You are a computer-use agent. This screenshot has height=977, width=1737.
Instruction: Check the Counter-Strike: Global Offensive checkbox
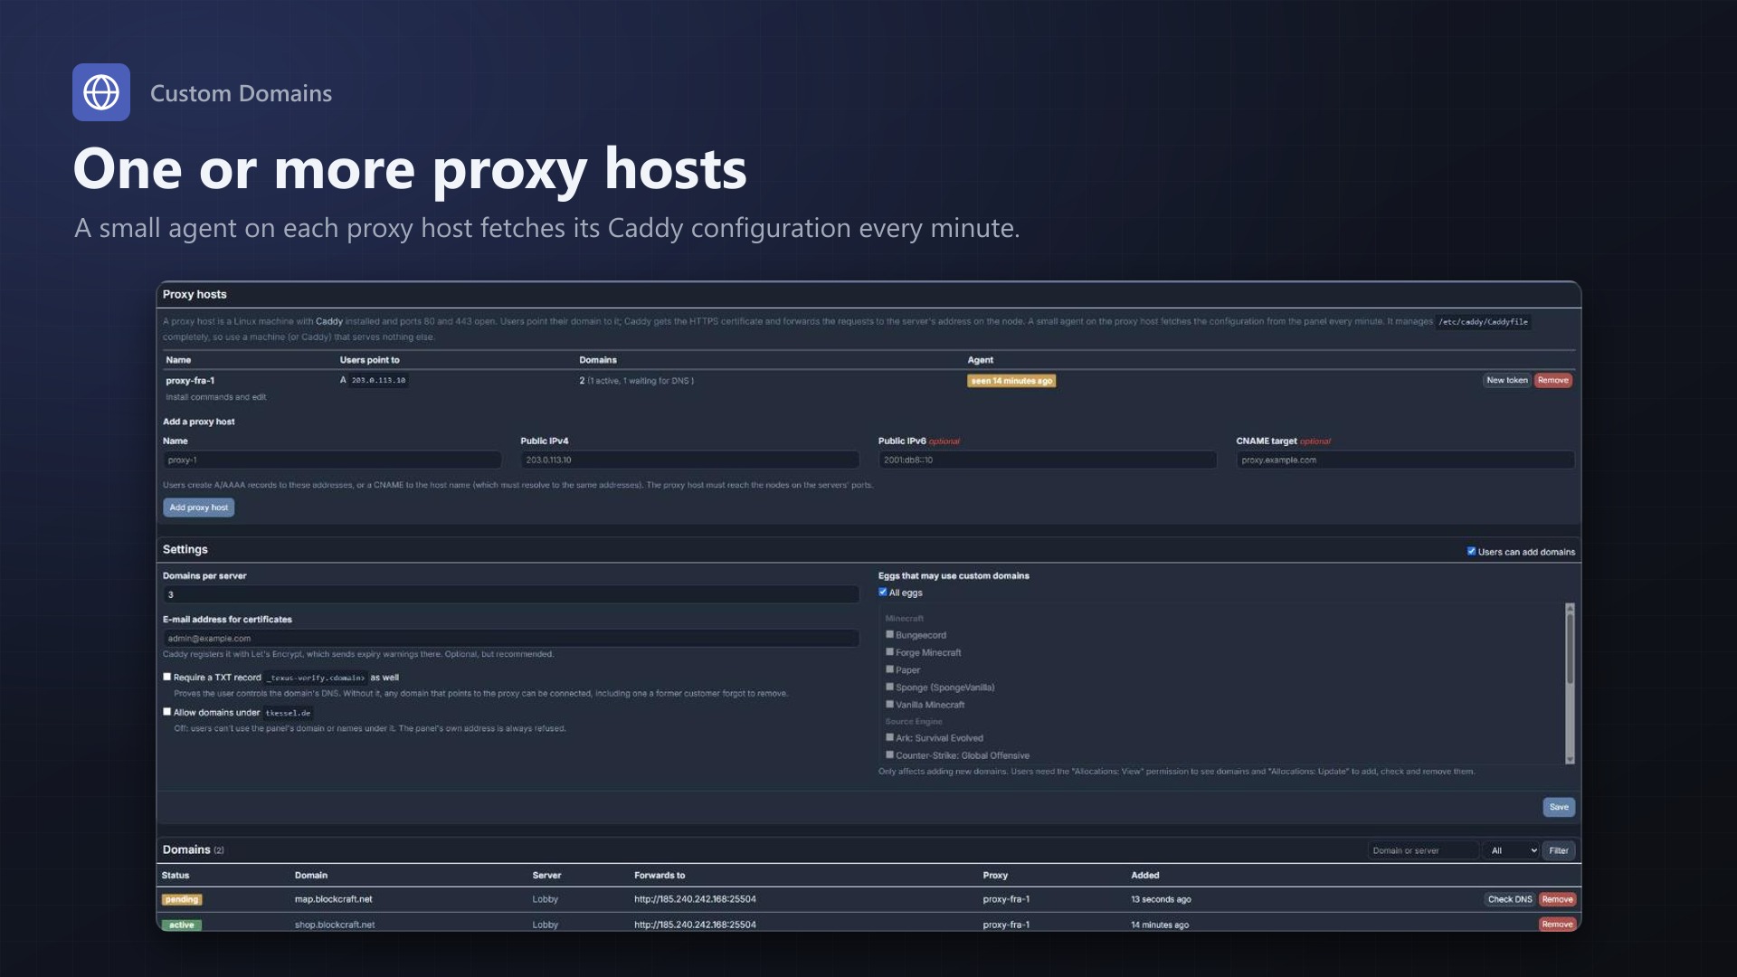[889, 754]
